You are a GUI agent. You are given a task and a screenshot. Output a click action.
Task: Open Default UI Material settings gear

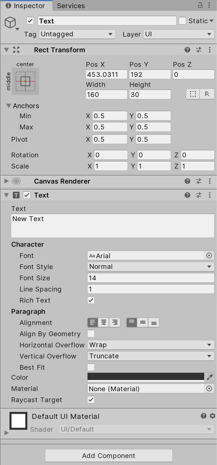pos(213,416)
